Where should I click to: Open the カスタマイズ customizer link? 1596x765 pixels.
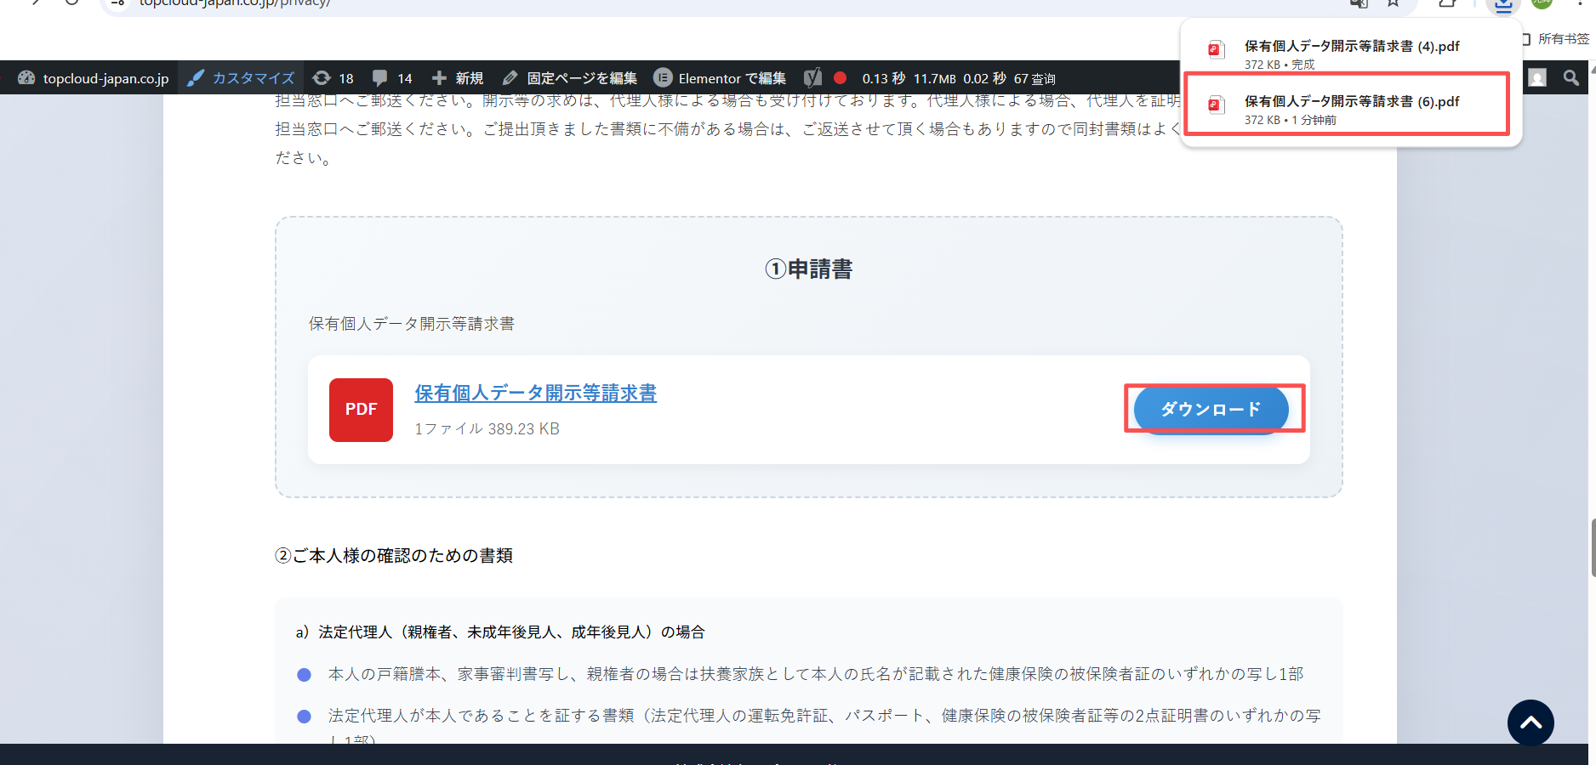point(241,78)
